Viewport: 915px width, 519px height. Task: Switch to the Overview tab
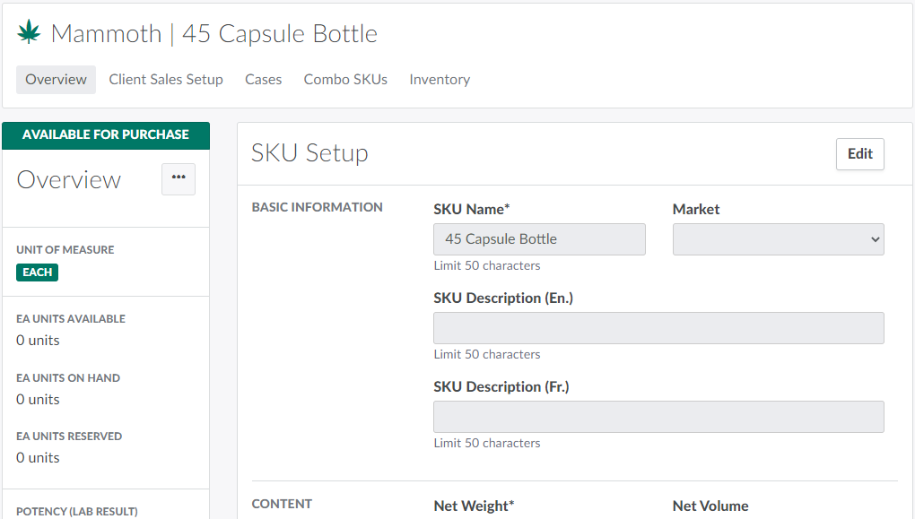[x=56, y=80]
